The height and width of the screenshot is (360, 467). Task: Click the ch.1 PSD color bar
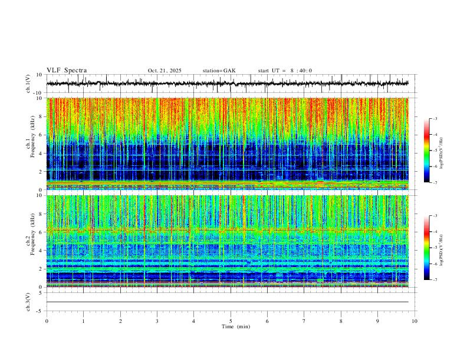(426, 151)
